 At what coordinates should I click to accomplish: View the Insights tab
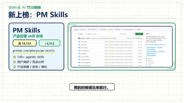tap(138, 29)
